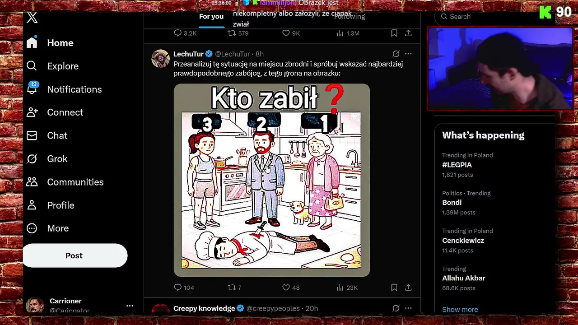
Task: Open the Kto zabił puzzle image
Action: tap(272, 180)
